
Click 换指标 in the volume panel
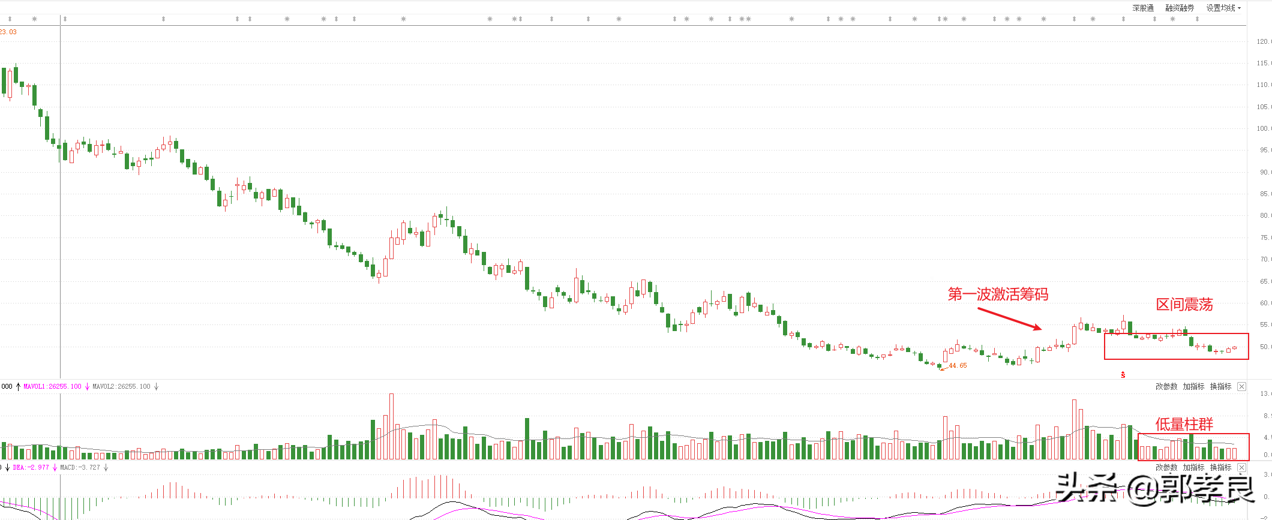[1220, 387]
